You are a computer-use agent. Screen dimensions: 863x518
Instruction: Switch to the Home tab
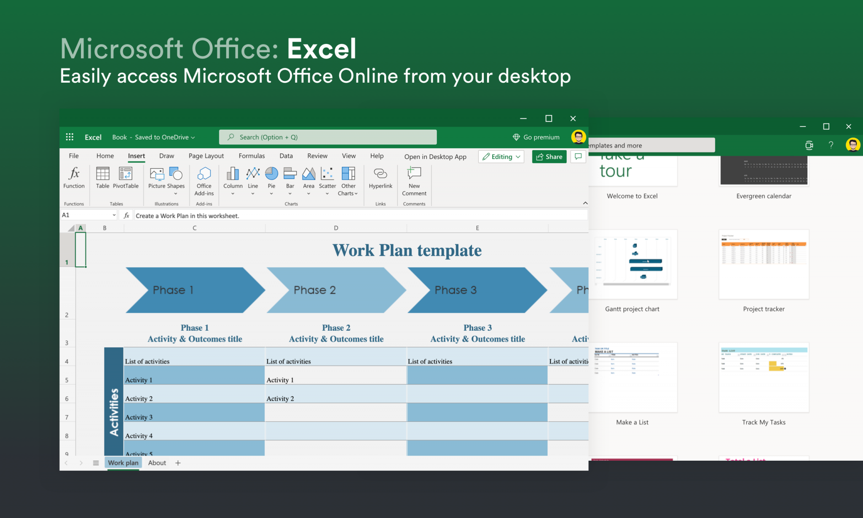(x=105, y=156)
